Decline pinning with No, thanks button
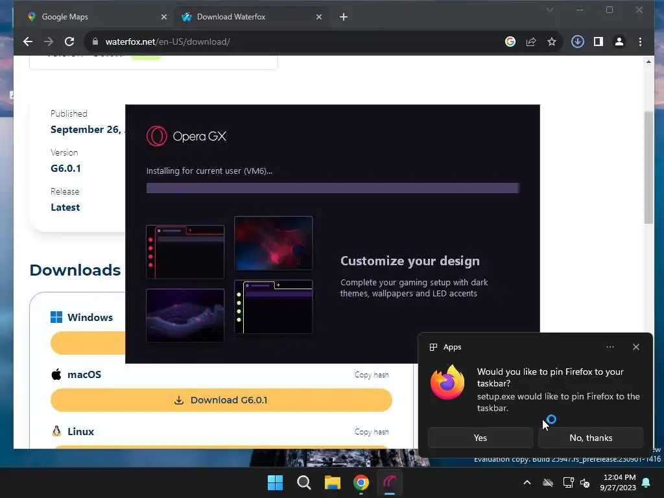 pos(591,438)
